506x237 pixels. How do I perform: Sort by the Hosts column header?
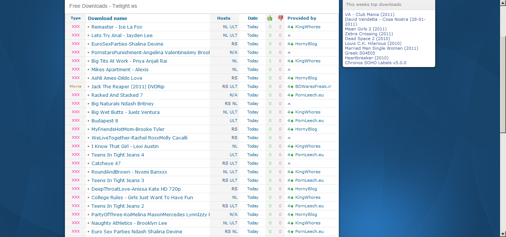point(224,18)
